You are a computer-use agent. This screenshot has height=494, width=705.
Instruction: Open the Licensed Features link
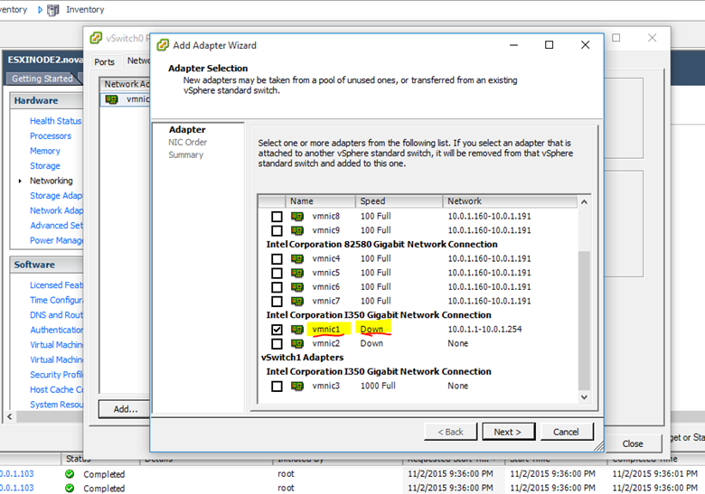[56, 285]
